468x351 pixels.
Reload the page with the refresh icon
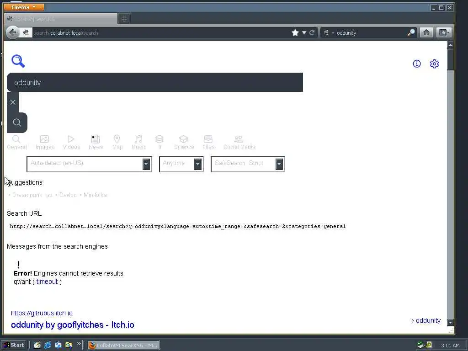(312, 32)
